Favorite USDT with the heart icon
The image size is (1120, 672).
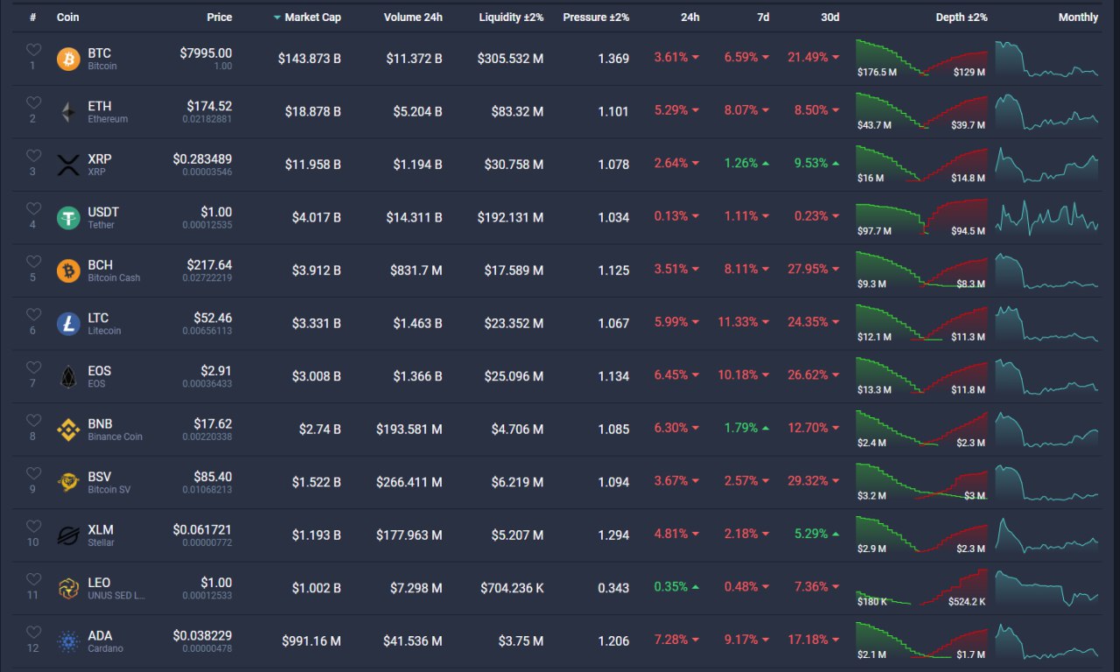(x=33, y=208)
